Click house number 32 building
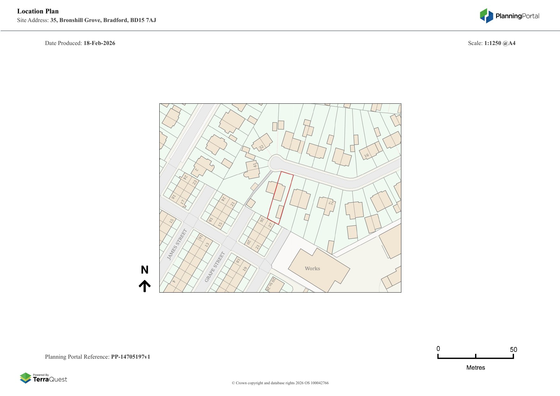Image resolution: width=560 pixels, height=396 pixels. (262, 142)
